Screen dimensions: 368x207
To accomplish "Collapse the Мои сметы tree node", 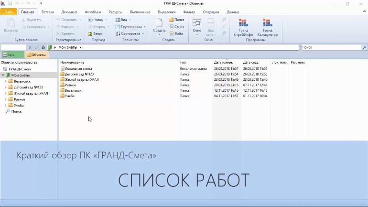I will click(3, 75).
